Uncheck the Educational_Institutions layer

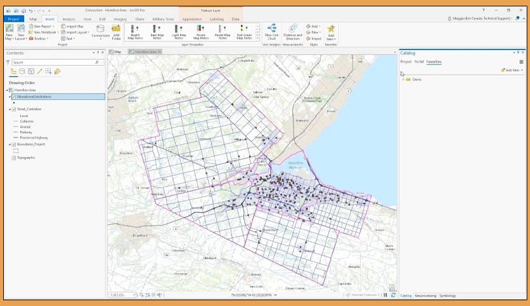[14, 97]
